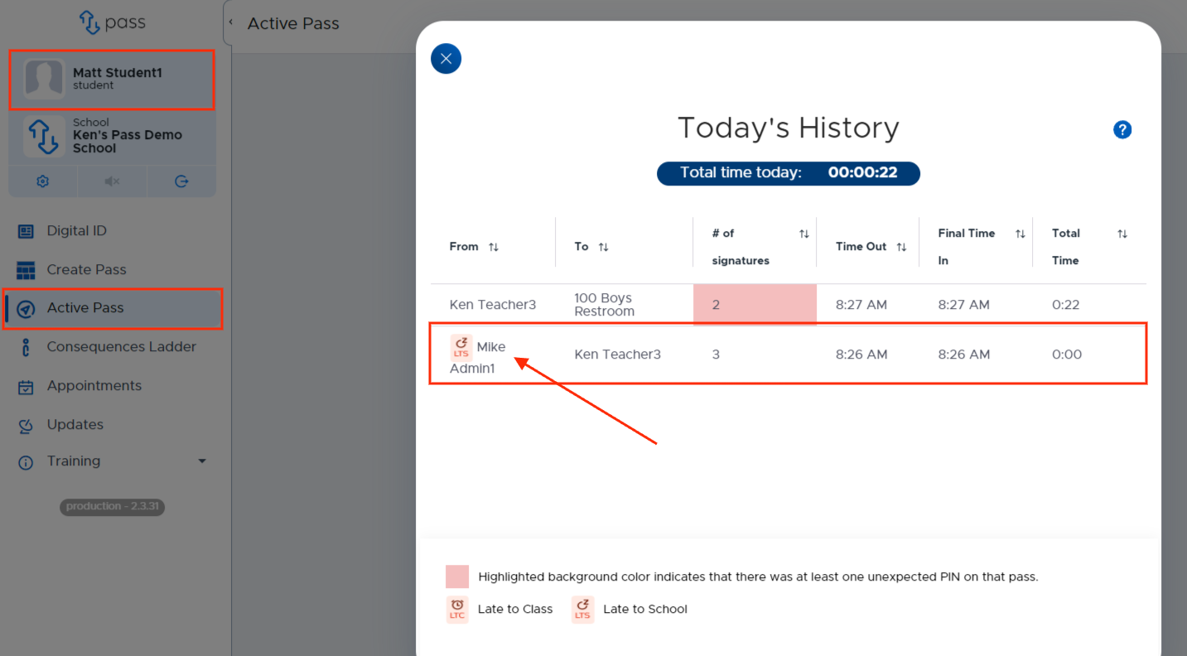
Task: Select the 100 Boys Restroom pass row
Action: click(x=788, y=305)
